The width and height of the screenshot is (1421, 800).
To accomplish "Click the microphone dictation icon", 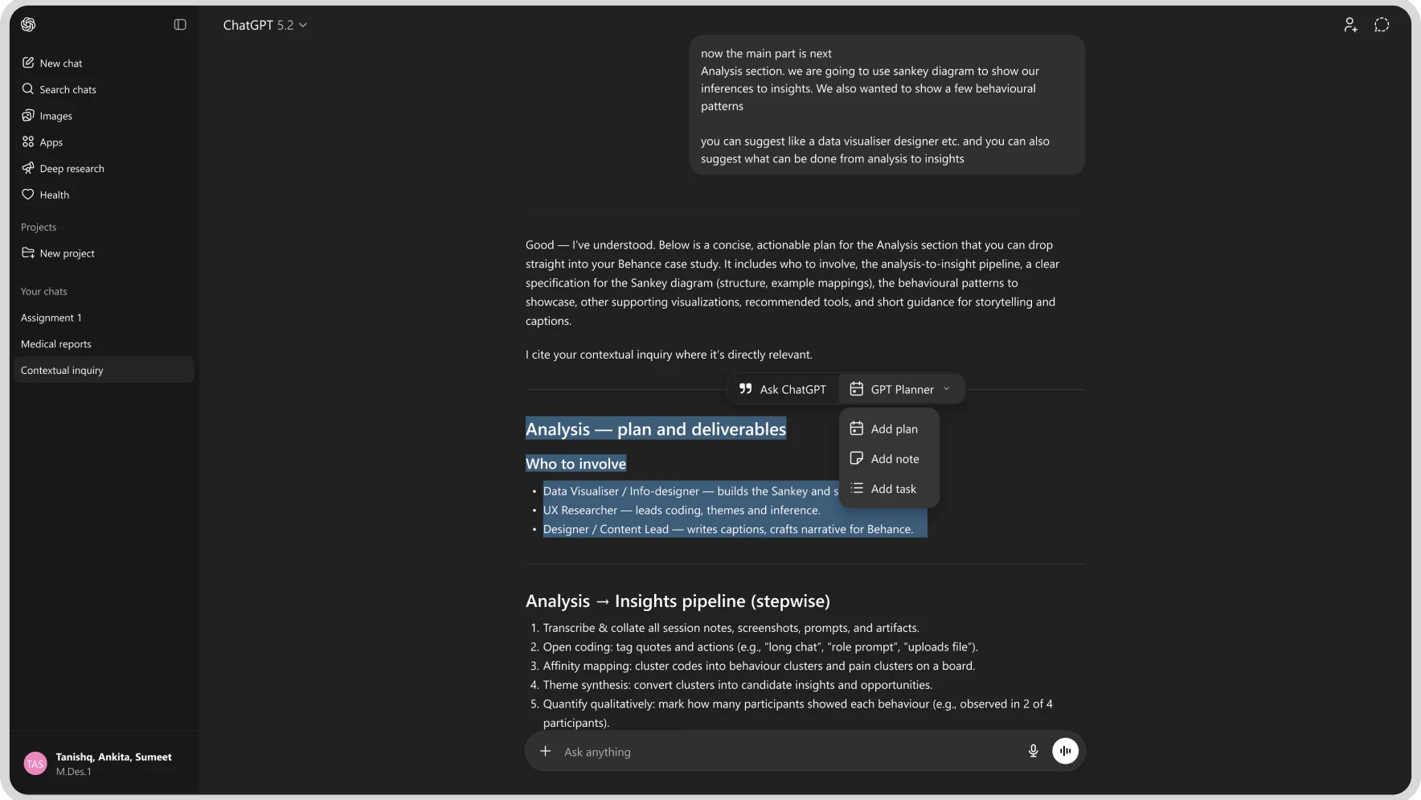I will (1034, 751).
